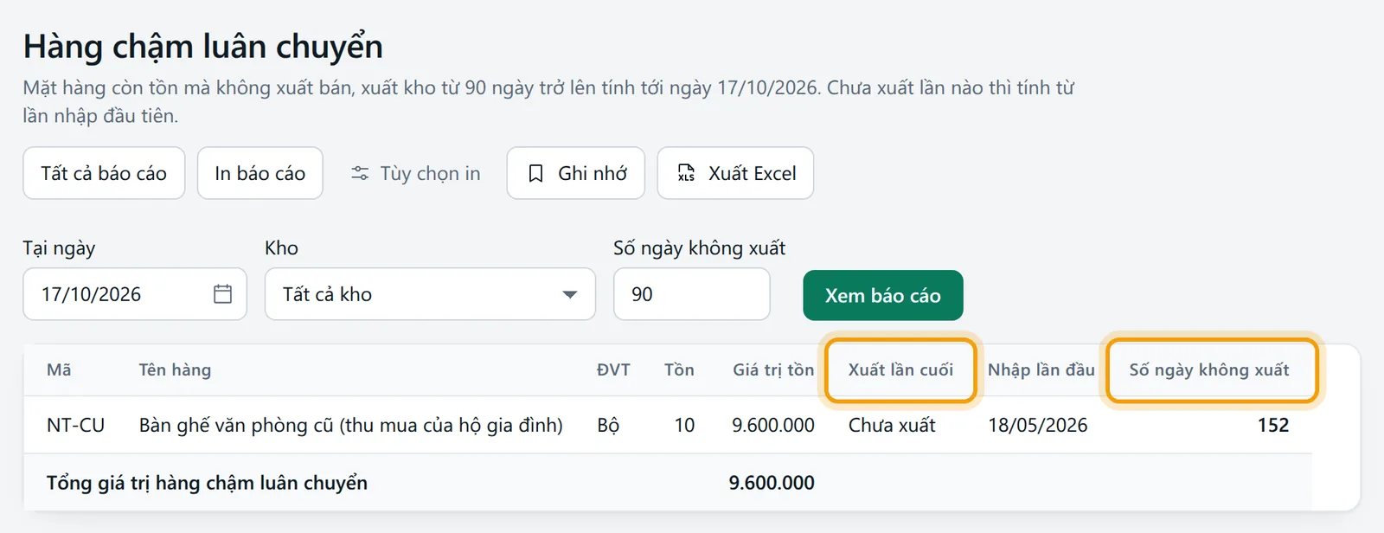Click item code 'NT-CU' in the table

[x=75, y=425]
